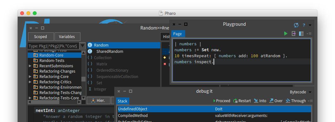The width and height of the screenshot is (335, 122).
Task: Select the RecentSubmissions package
Action: coord(55,66)
